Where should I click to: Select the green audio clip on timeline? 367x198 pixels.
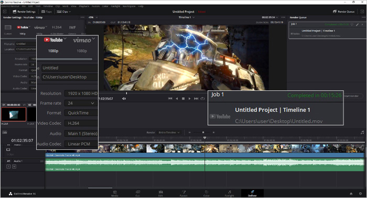point(205,165)
